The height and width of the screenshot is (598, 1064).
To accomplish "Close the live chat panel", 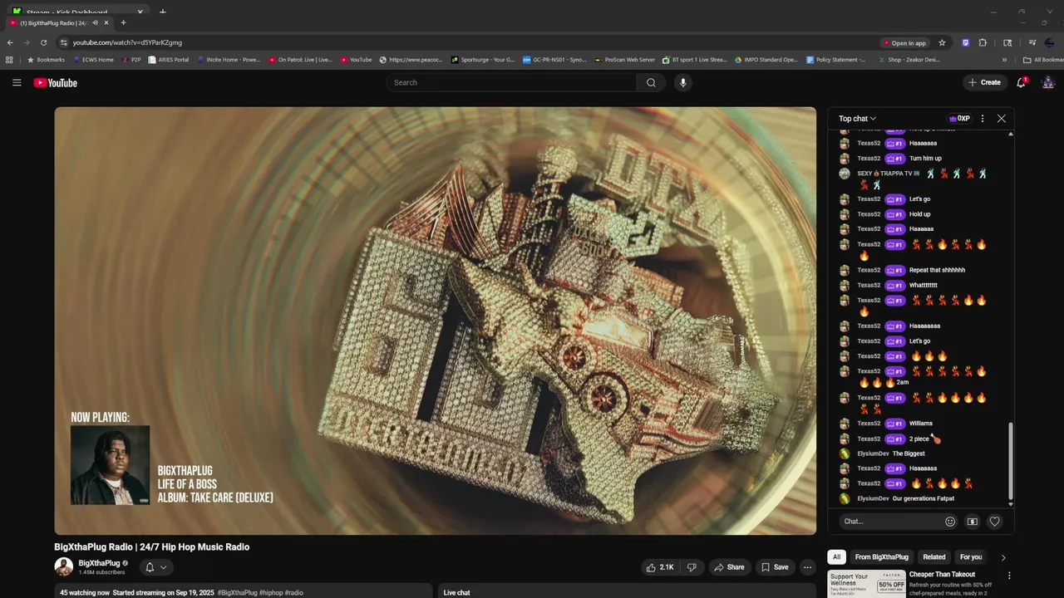I will [x=1002, y=119].
